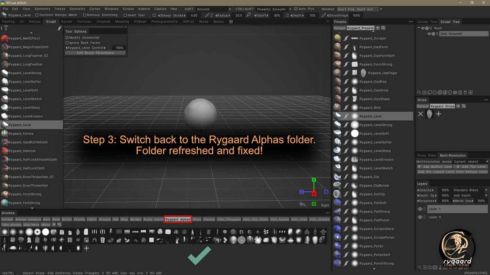Uncheck Modify Connected in Tool Options
This screenshot has height=275, width=490.
[67, 38]
